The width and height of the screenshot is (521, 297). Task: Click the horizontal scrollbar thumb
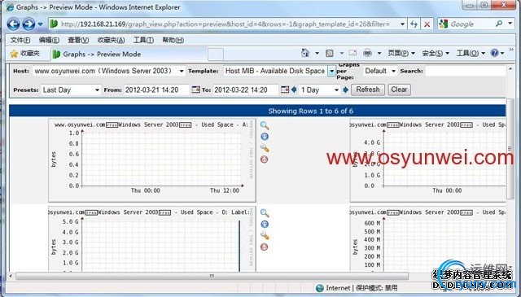coord(212,276)
